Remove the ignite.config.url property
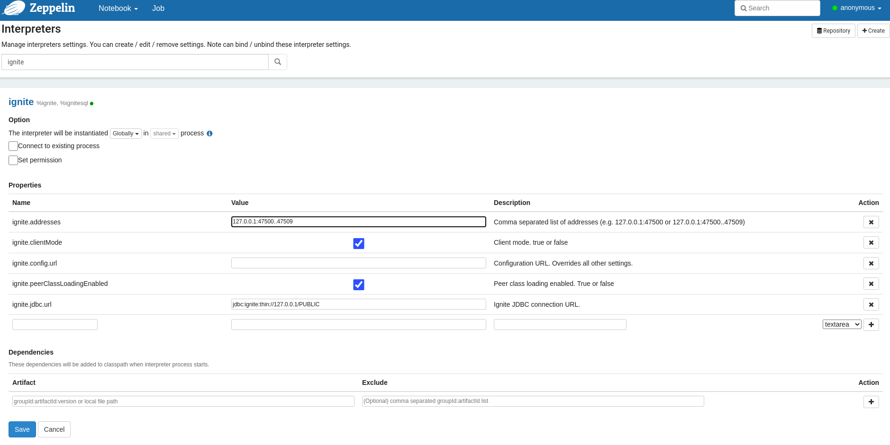 pyautogui.click(x=871, y=263)
